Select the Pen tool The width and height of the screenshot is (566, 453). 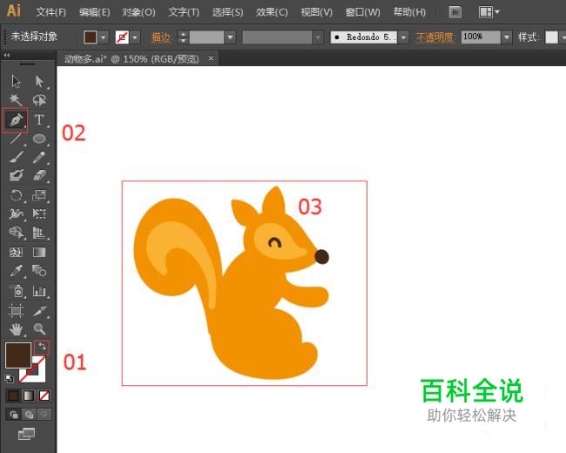tap(16, 119)
